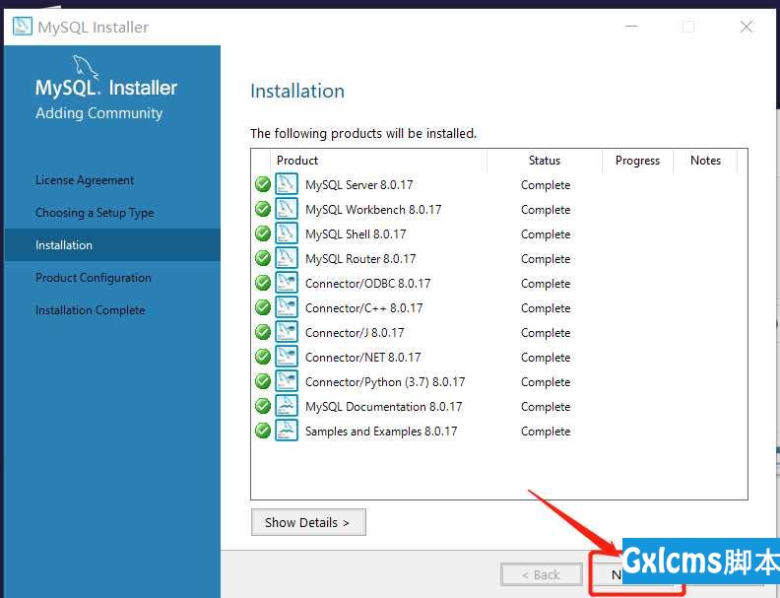Expand details with Show Details button
780x598 pixels.
click(x=308, y=522)
